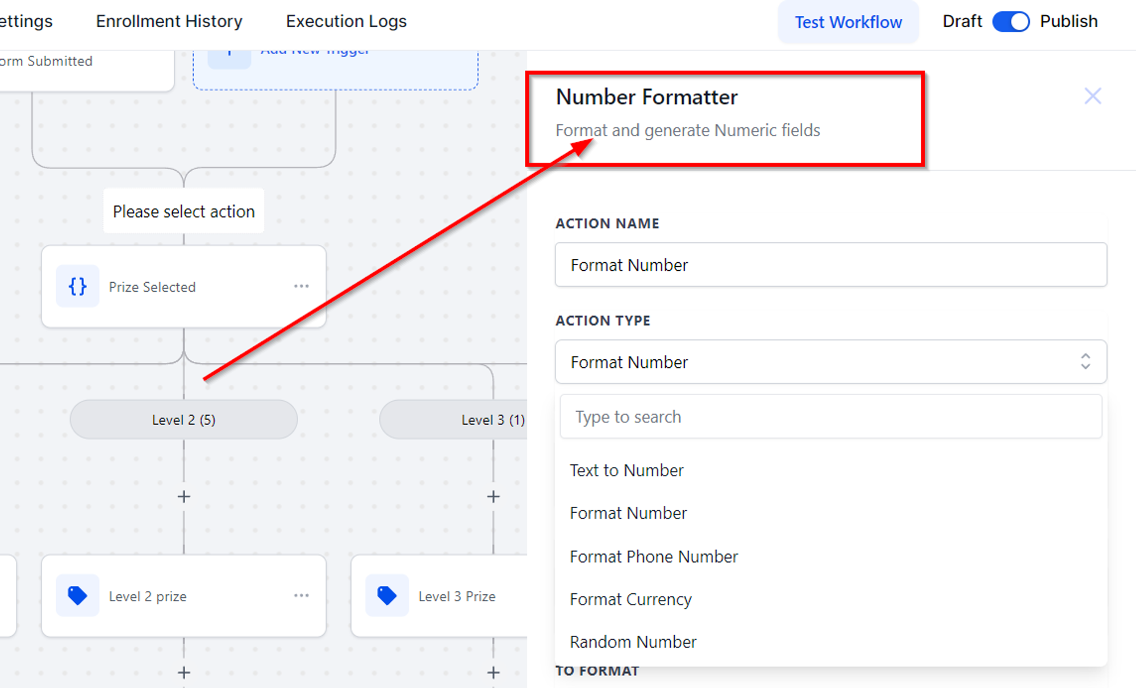Expand the Action Type dropdown
This screenshot has width=1136, height=688.
point(831,362)
